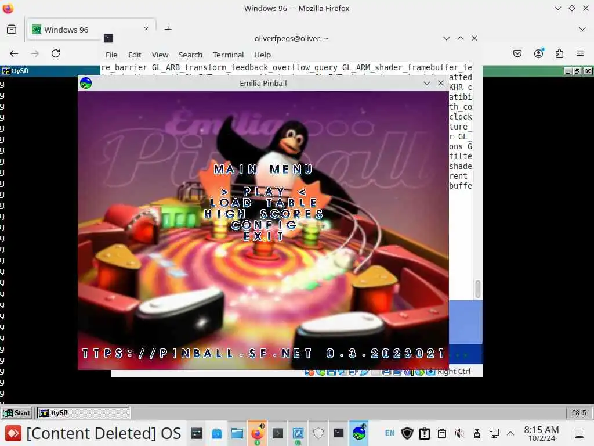Viewport: 594px width, 446px height.
Task: Open terminal Terminal menu
Action: [228, 55]
